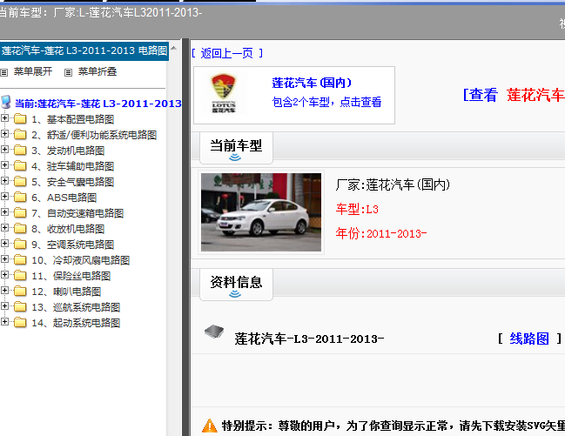Viewport: 565px width, 436px height.
Task: Click folder icon of 12、喇叭电路图
Action: 20,292
